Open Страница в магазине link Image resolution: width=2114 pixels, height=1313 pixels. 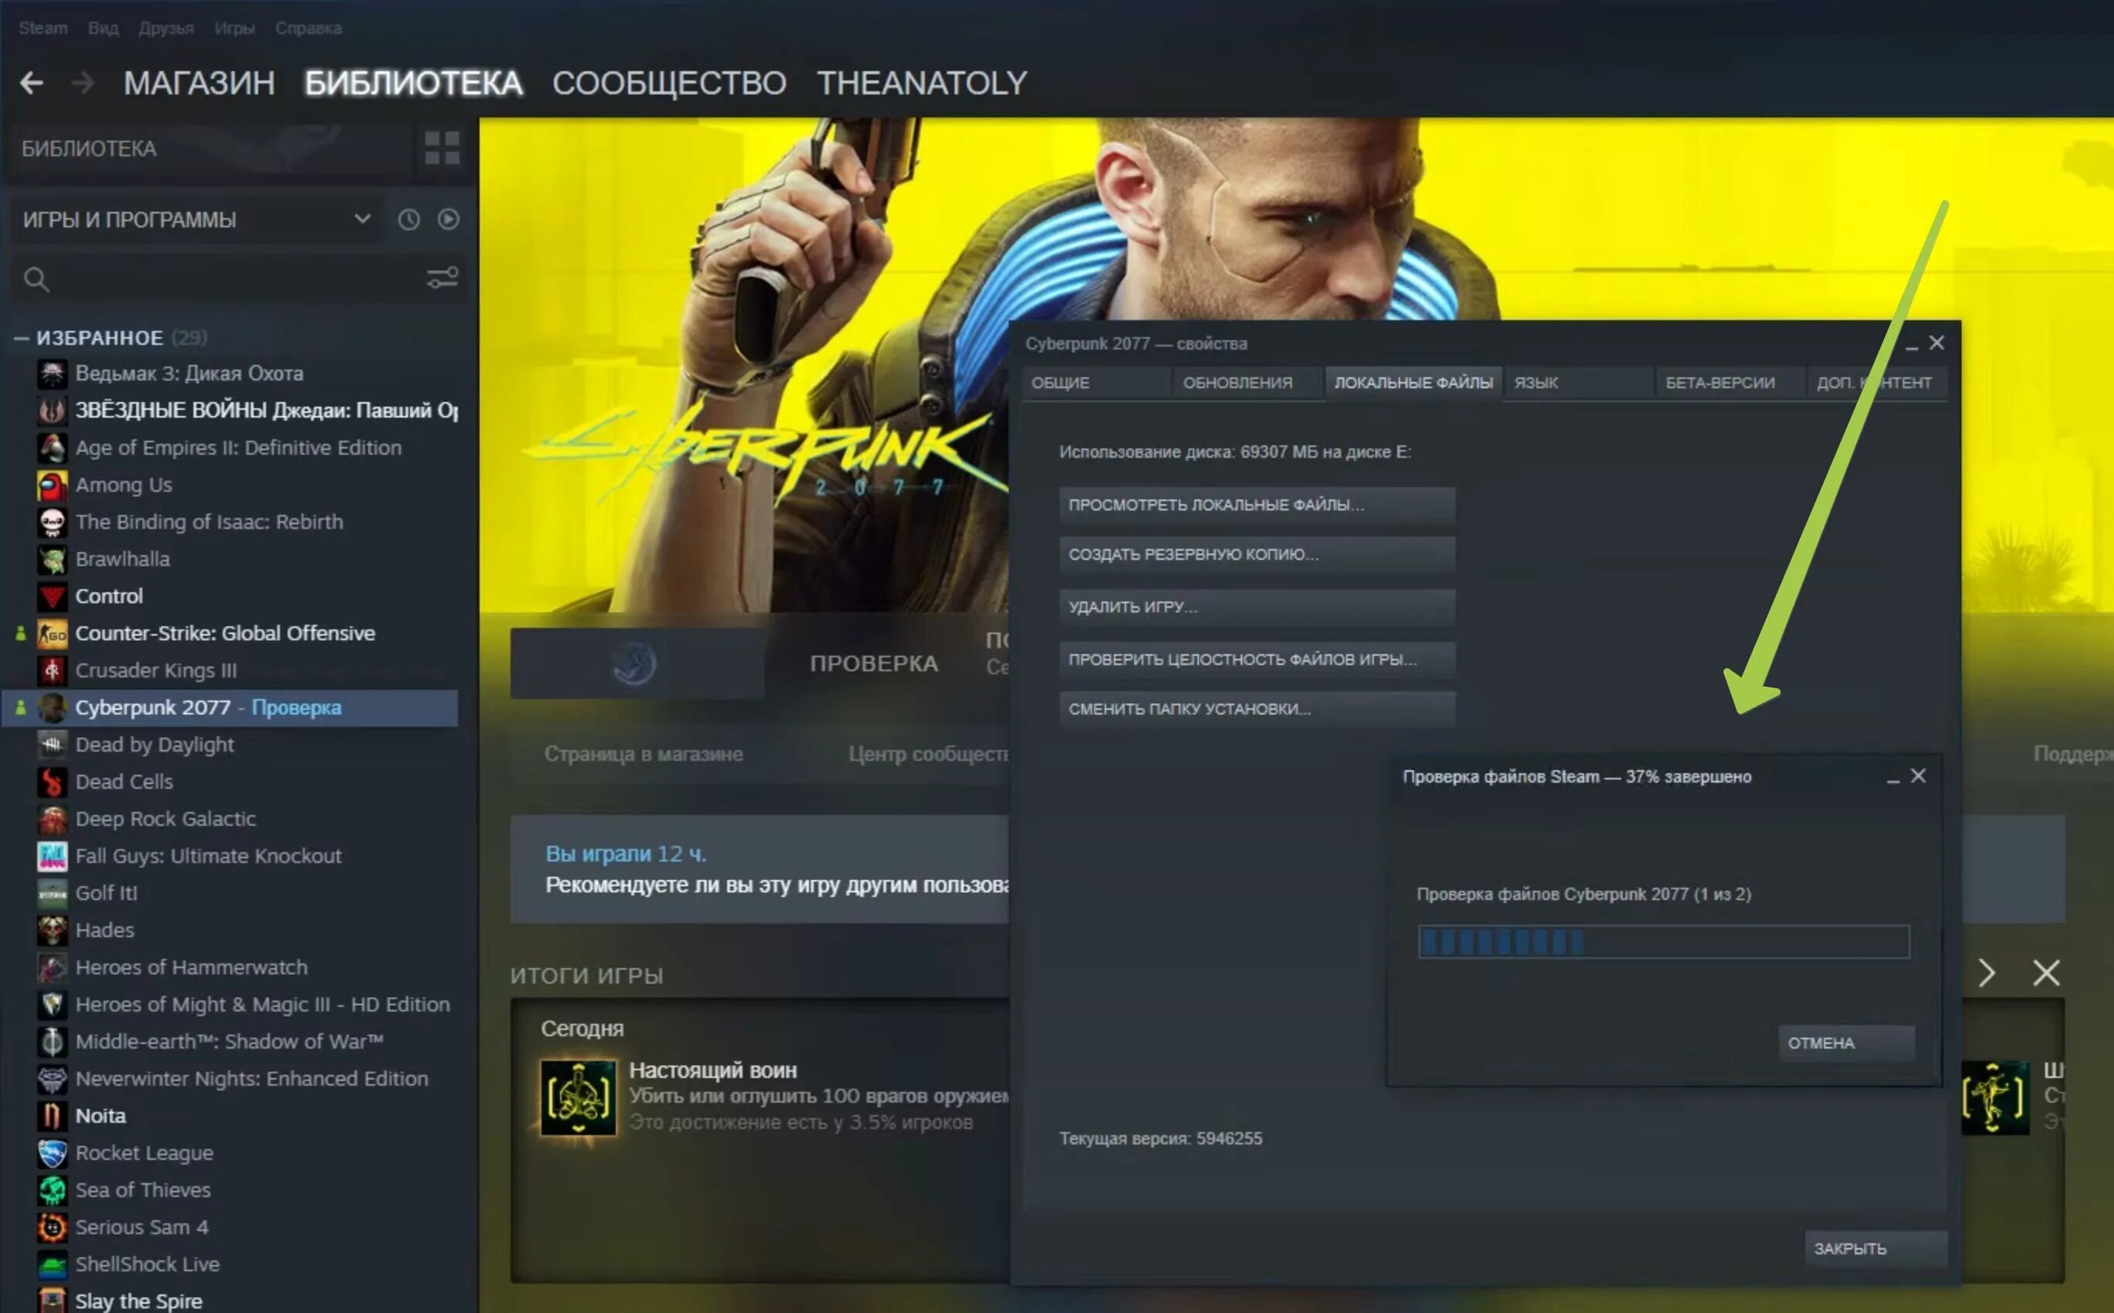pyautogui.click(x=644, y=754)
